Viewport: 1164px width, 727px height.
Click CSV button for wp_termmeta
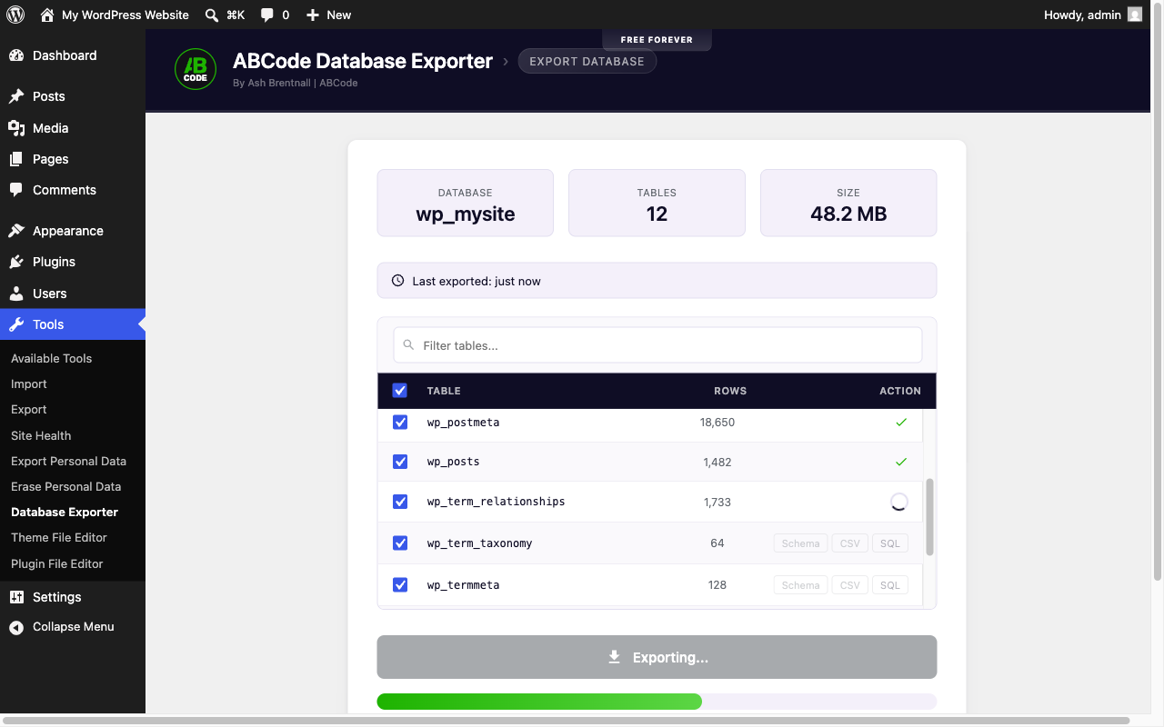[x=850, y=585]
